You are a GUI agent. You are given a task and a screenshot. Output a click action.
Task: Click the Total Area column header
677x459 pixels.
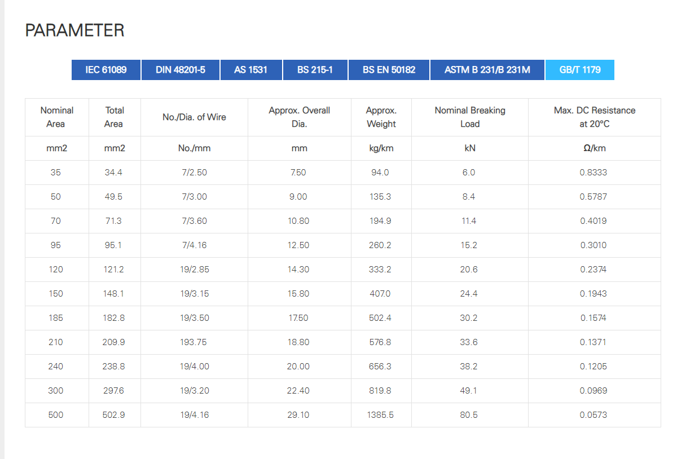click(115, 117)
